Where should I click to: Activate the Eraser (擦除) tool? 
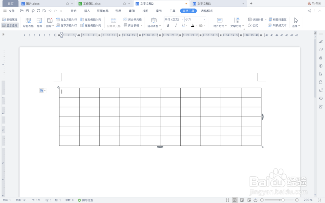click(39, 22)
